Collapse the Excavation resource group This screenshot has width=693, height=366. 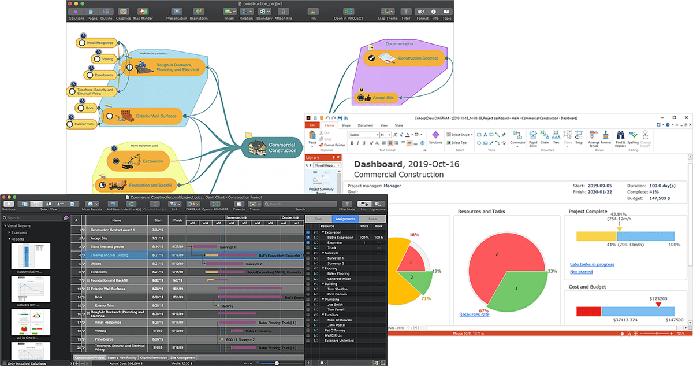point(322,232)
